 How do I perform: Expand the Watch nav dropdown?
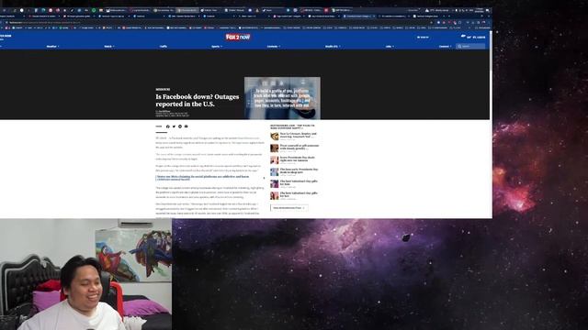[x=109, y=47]
